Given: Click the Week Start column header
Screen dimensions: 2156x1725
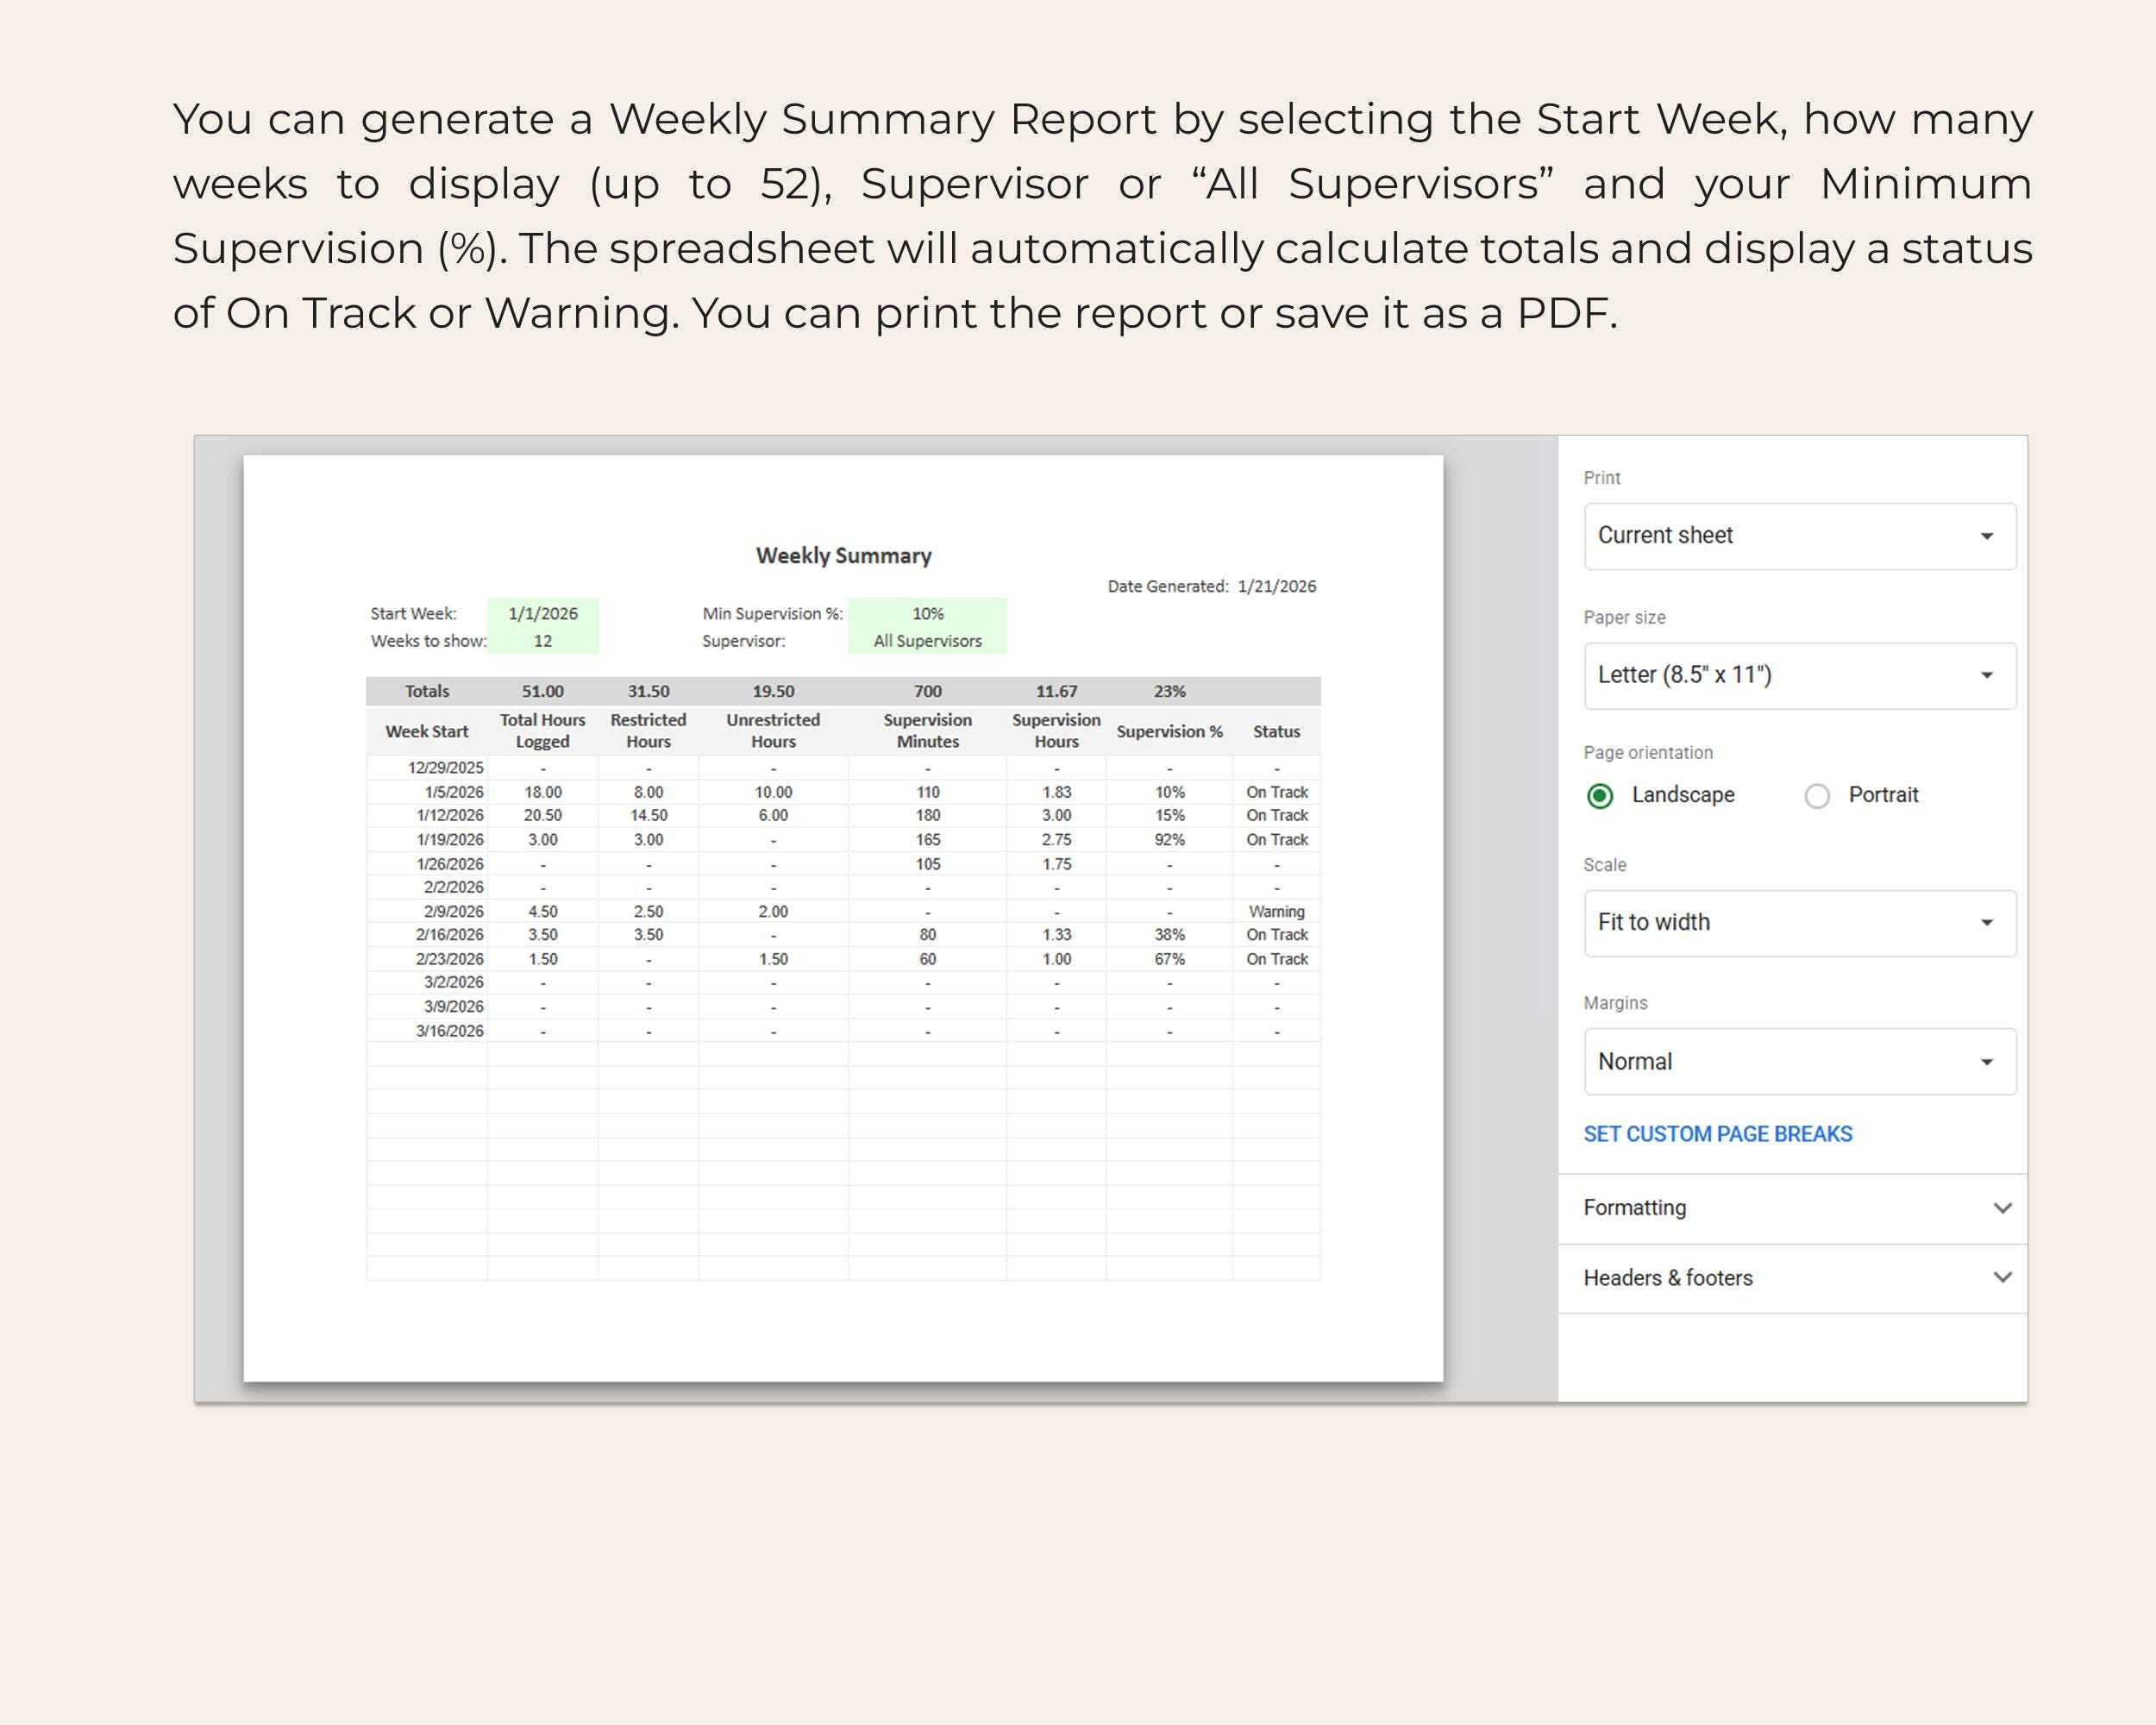Looking at the screenshot, I should 427,732.
